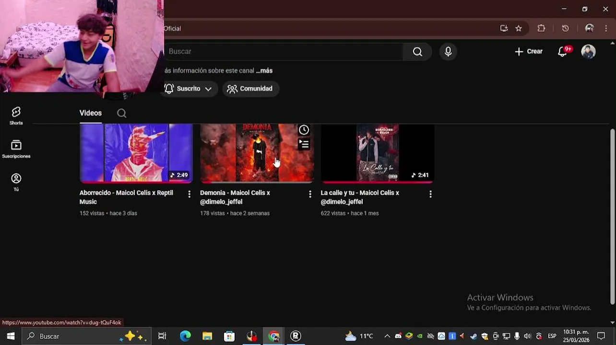Open Microsoft Store from taskbar
Image resolution: width=616 pixels, height=345 pixels.
point(229,336)
